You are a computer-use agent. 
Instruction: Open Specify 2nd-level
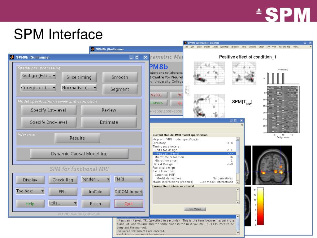49,122
